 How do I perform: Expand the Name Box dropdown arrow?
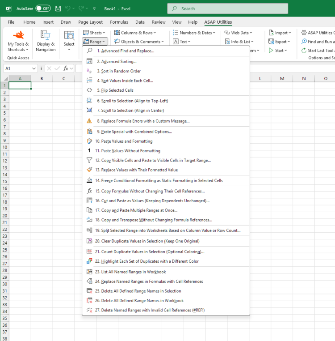(34, 68)
